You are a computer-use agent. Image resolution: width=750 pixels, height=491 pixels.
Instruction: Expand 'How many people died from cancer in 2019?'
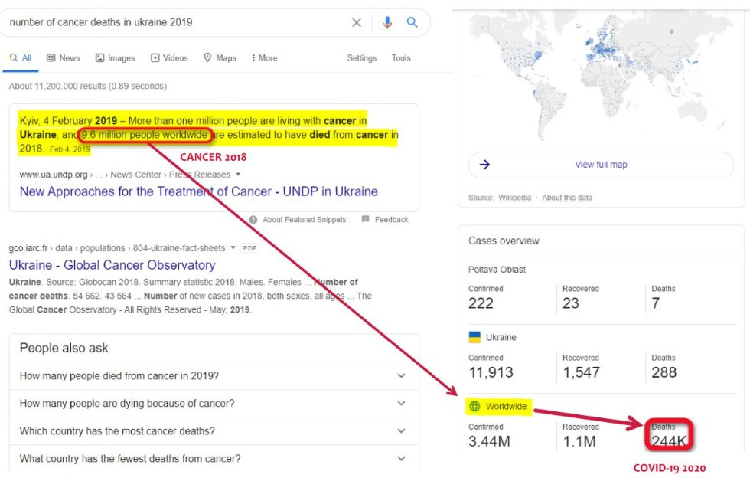coord(214,375)
